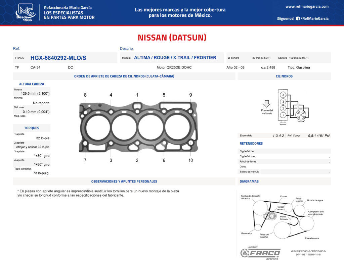The width and height of the screenshot is (344, 260).
Task: Click bolt number 7 label on gasket
Action: [85, 160]
